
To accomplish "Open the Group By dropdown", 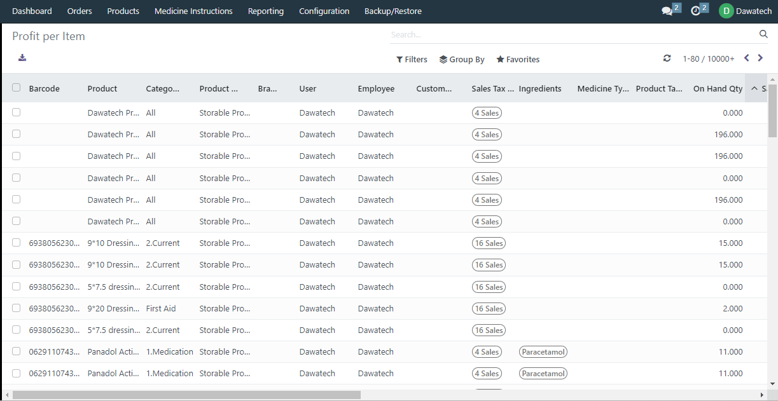I will click(x=462, y=59).
